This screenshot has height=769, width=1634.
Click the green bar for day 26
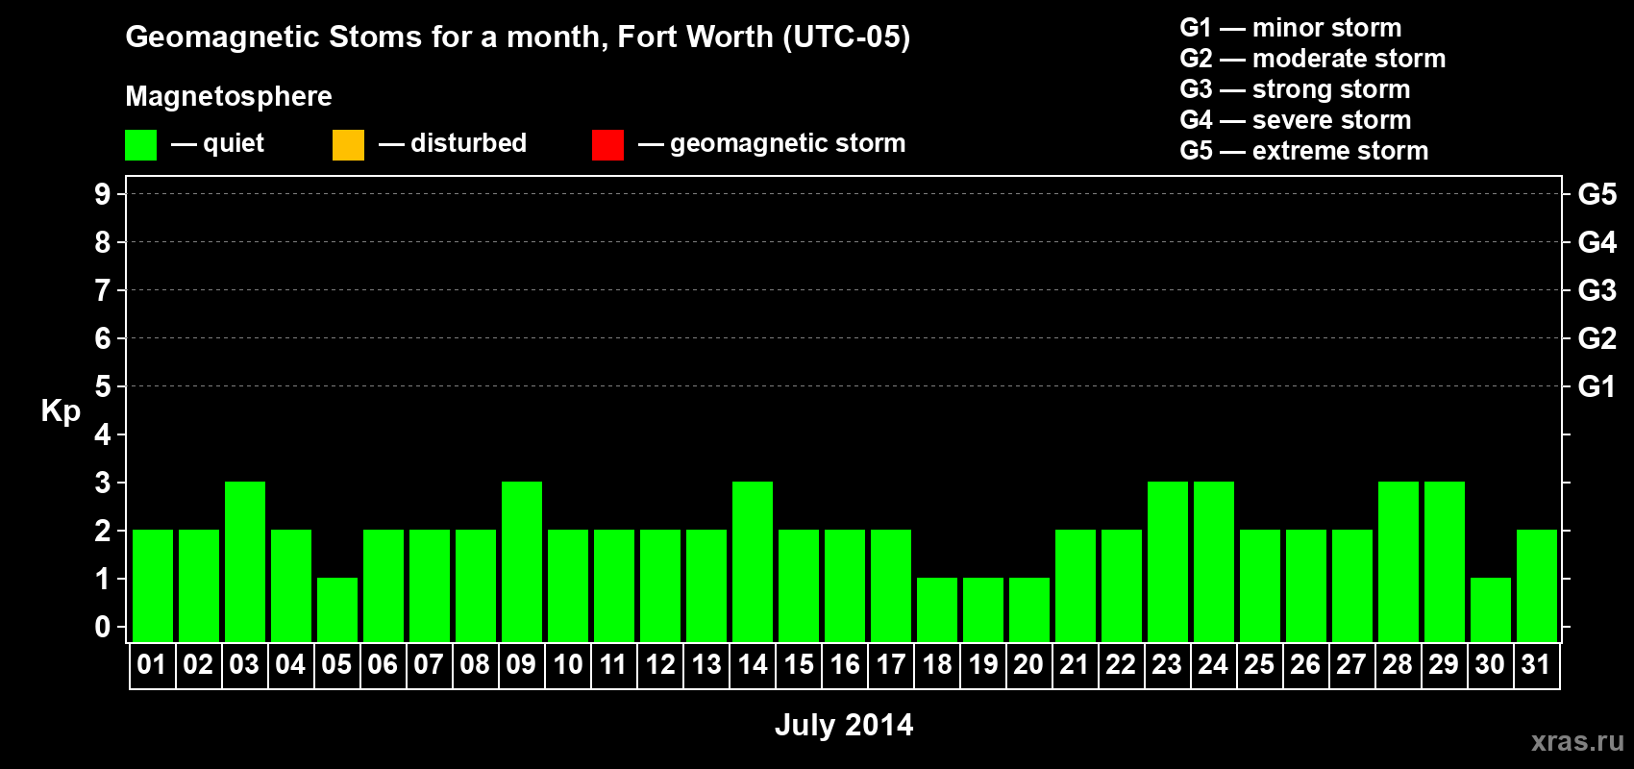coord(1306,585)
